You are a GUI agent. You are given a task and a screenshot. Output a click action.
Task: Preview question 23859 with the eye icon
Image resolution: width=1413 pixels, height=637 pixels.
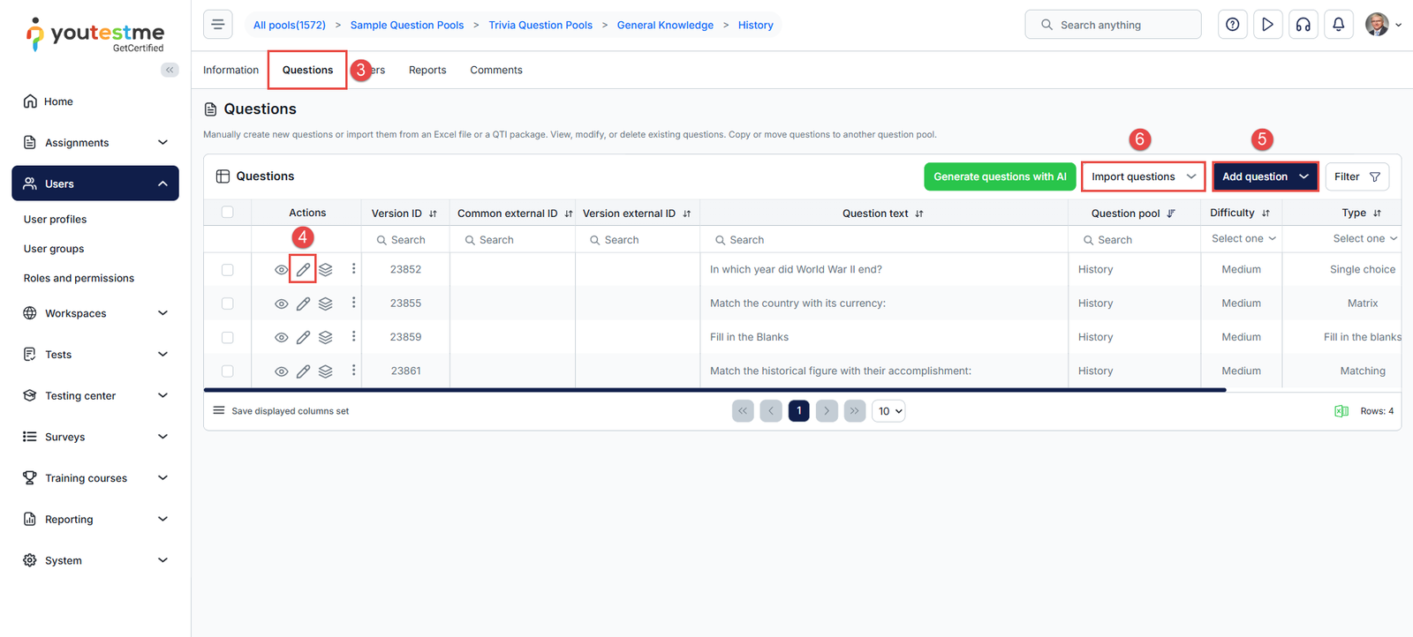point(281,337)
